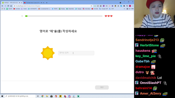175x98 pixels.
Task: Open File Explorer from the taskbar
Action: (x=47, y=96)
